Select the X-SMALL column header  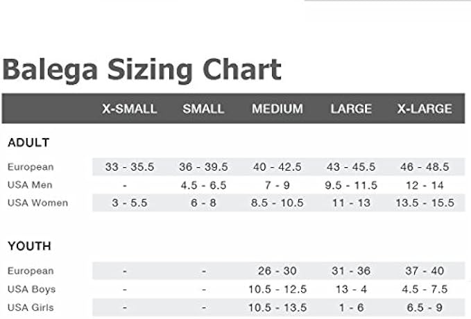click(x=130, y=109)
